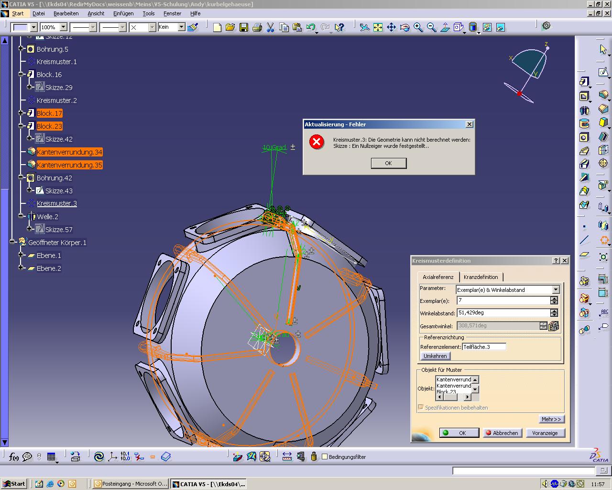The height and width of the screenshot is (490, 612).
Task: Click the Painter brush icon in graphic properties
Action: point(193,27)
